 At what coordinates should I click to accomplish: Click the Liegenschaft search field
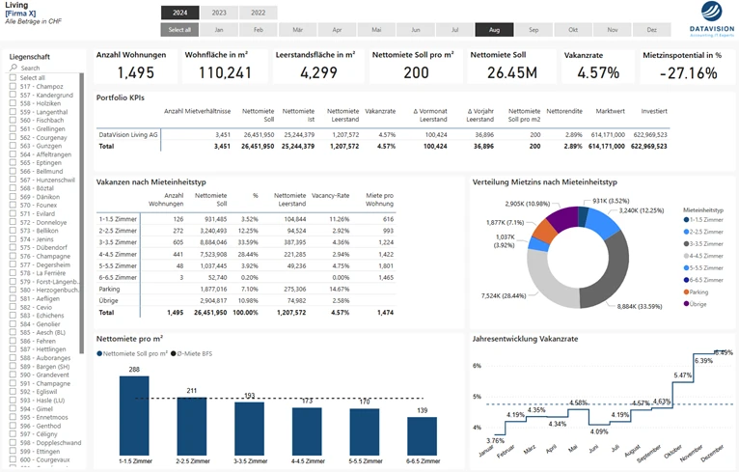click(x=45, y=68)
